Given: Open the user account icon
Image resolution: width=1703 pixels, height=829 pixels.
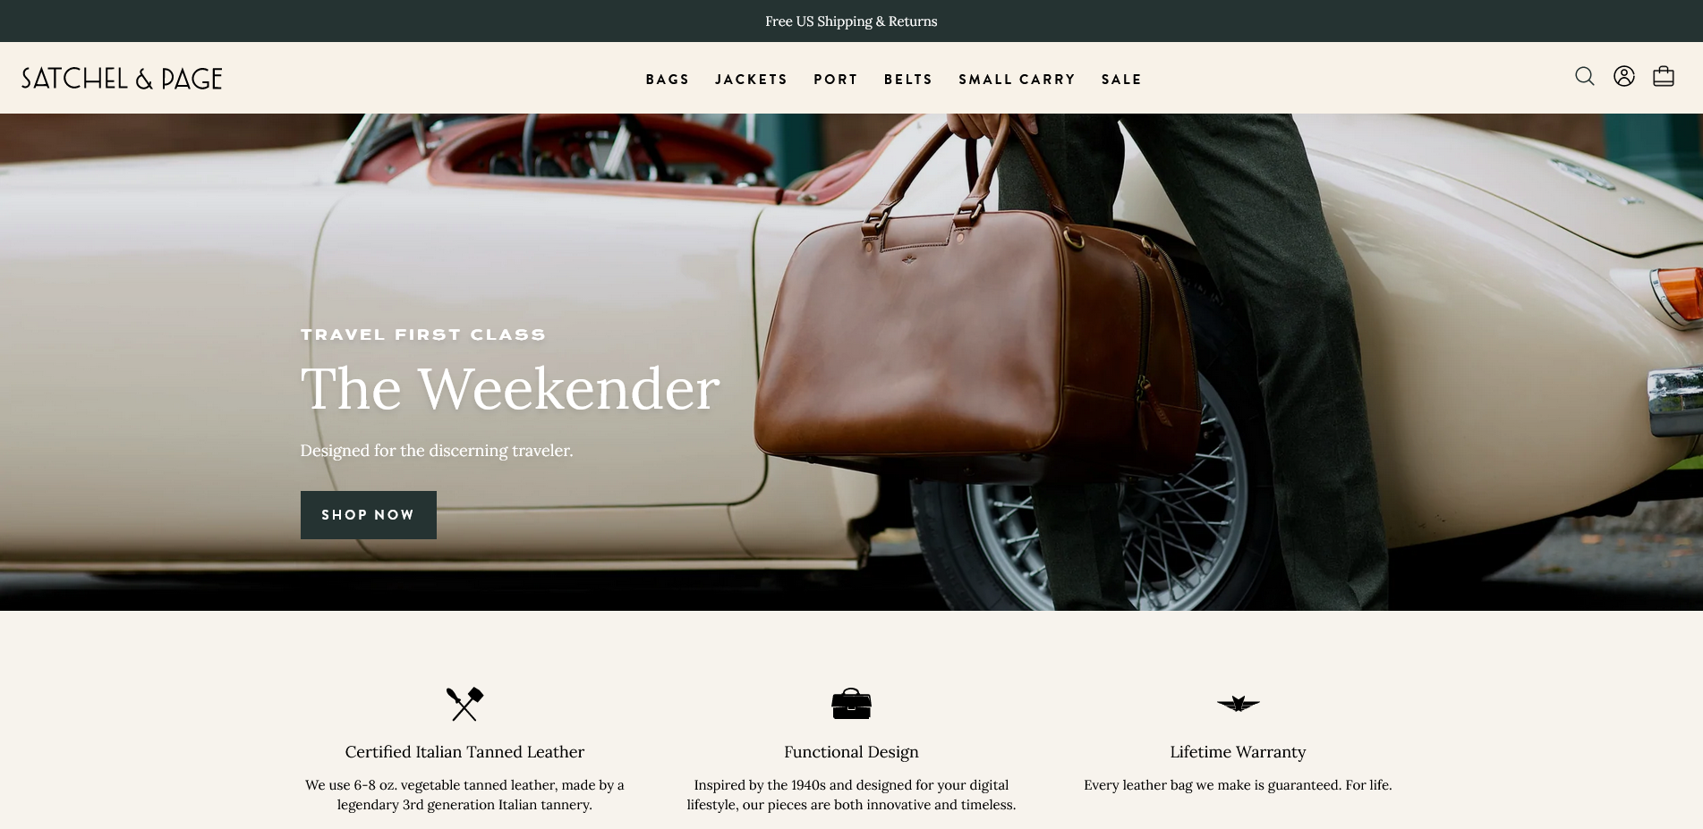Looking at the screenshot, I should tap(1624, 77).
